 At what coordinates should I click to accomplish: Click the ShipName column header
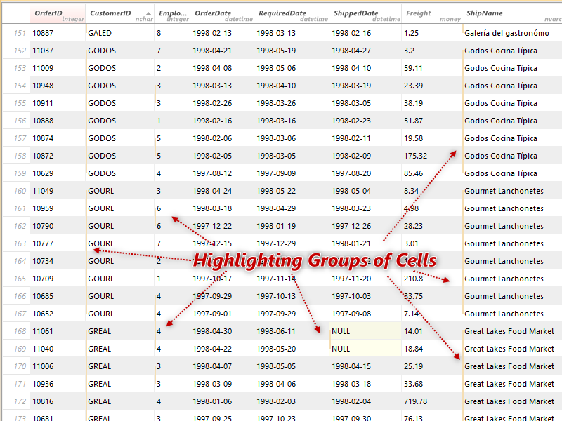[x=512, y=13]
